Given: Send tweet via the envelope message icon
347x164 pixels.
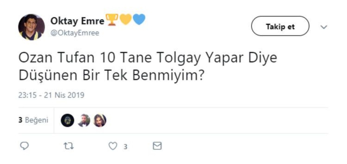Looking at the screenshot, I should tap(157, 146).
